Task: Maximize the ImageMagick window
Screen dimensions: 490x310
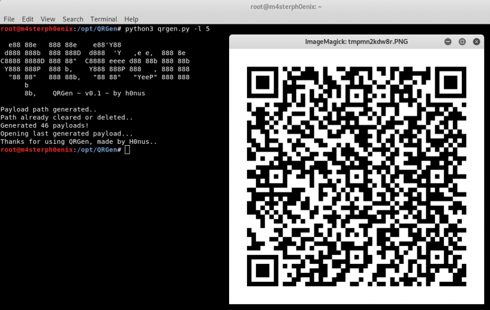Action: pos(462,42)
